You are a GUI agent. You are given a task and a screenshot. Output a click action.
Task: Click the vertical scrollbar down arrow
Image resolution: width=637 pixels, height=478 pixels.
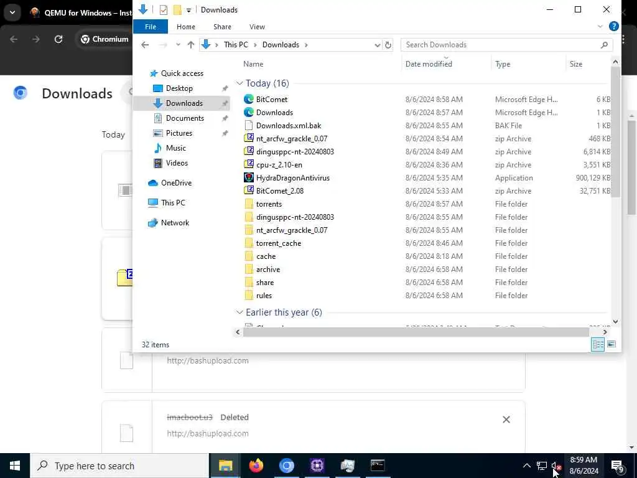[x=615, y=322]
